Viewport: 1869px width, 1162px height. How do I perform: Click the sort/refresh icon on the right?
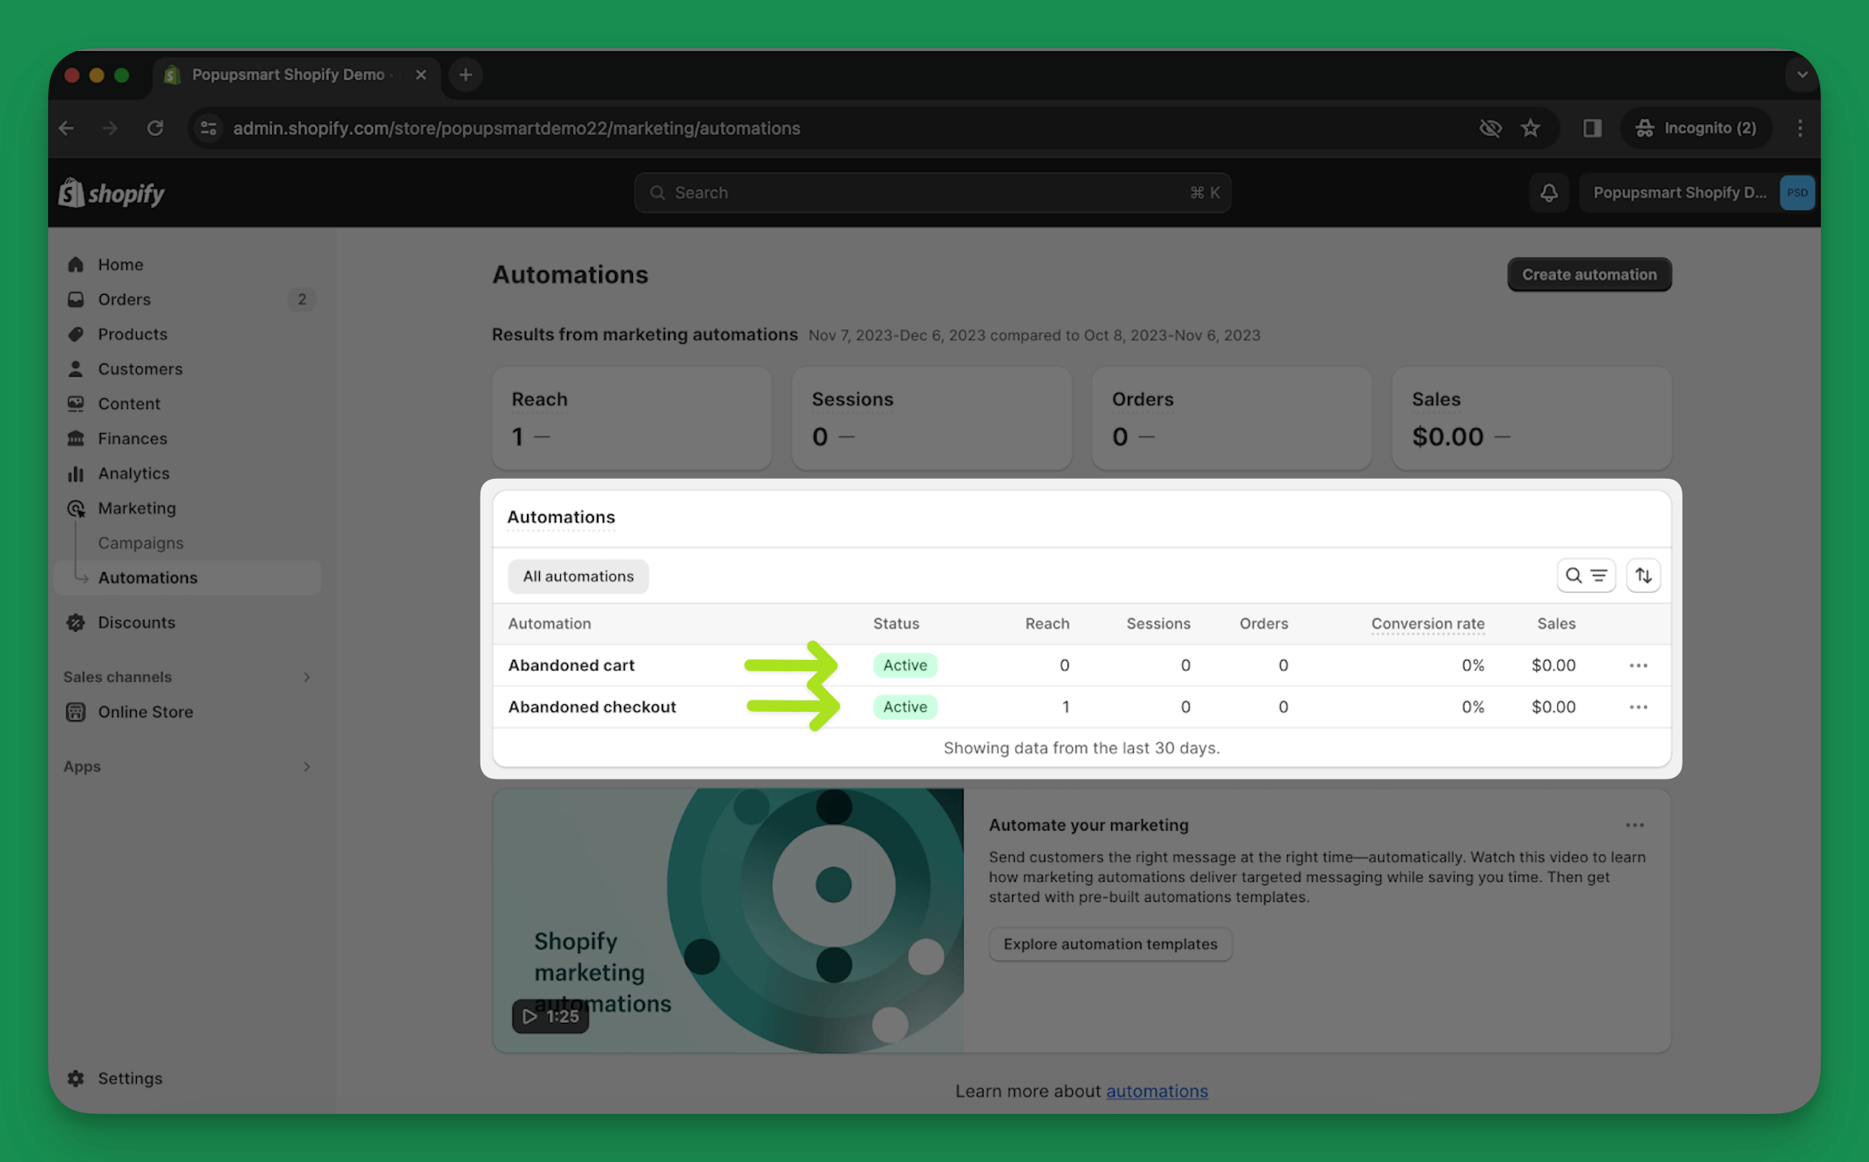pyautogui.click(x=1643, y=574)
